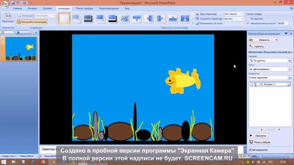The image size is (294, 165).
Task: Open Windows Start menu
Action: 4,162
